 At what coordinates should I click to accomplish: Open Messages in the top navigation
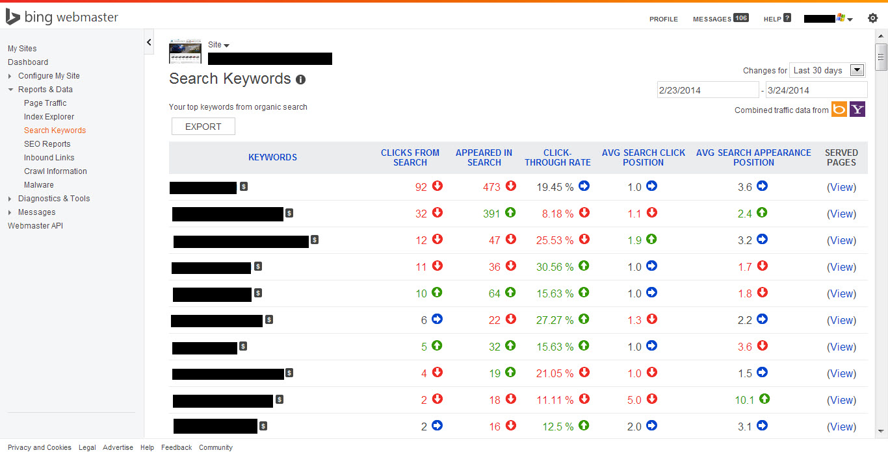click(720, 19)
